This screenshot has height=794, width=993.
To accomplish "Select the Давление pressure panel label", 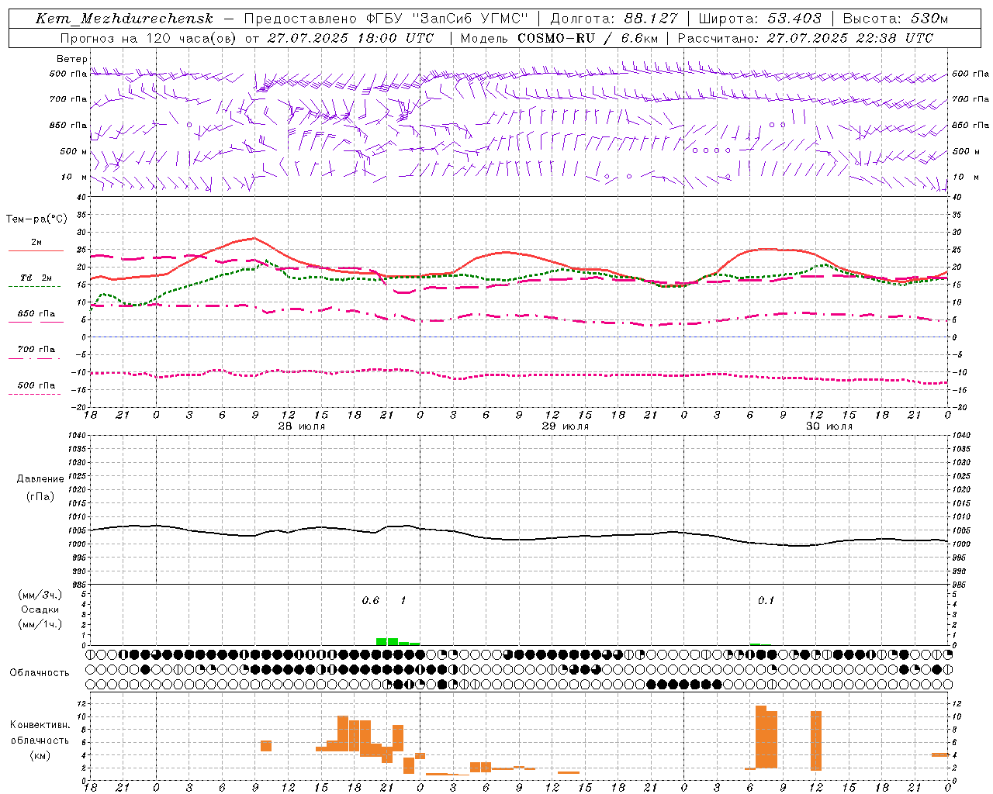I will coord(40,479).
